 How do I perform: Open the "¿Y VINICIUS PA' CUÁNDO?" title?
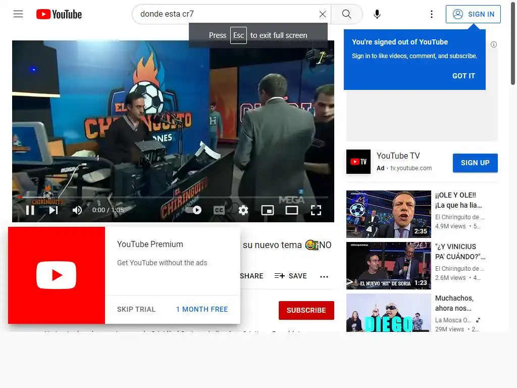pos(460,252)
